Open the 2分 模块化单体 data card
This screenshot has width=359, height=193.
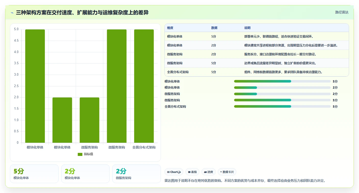[x=85, y=174]
